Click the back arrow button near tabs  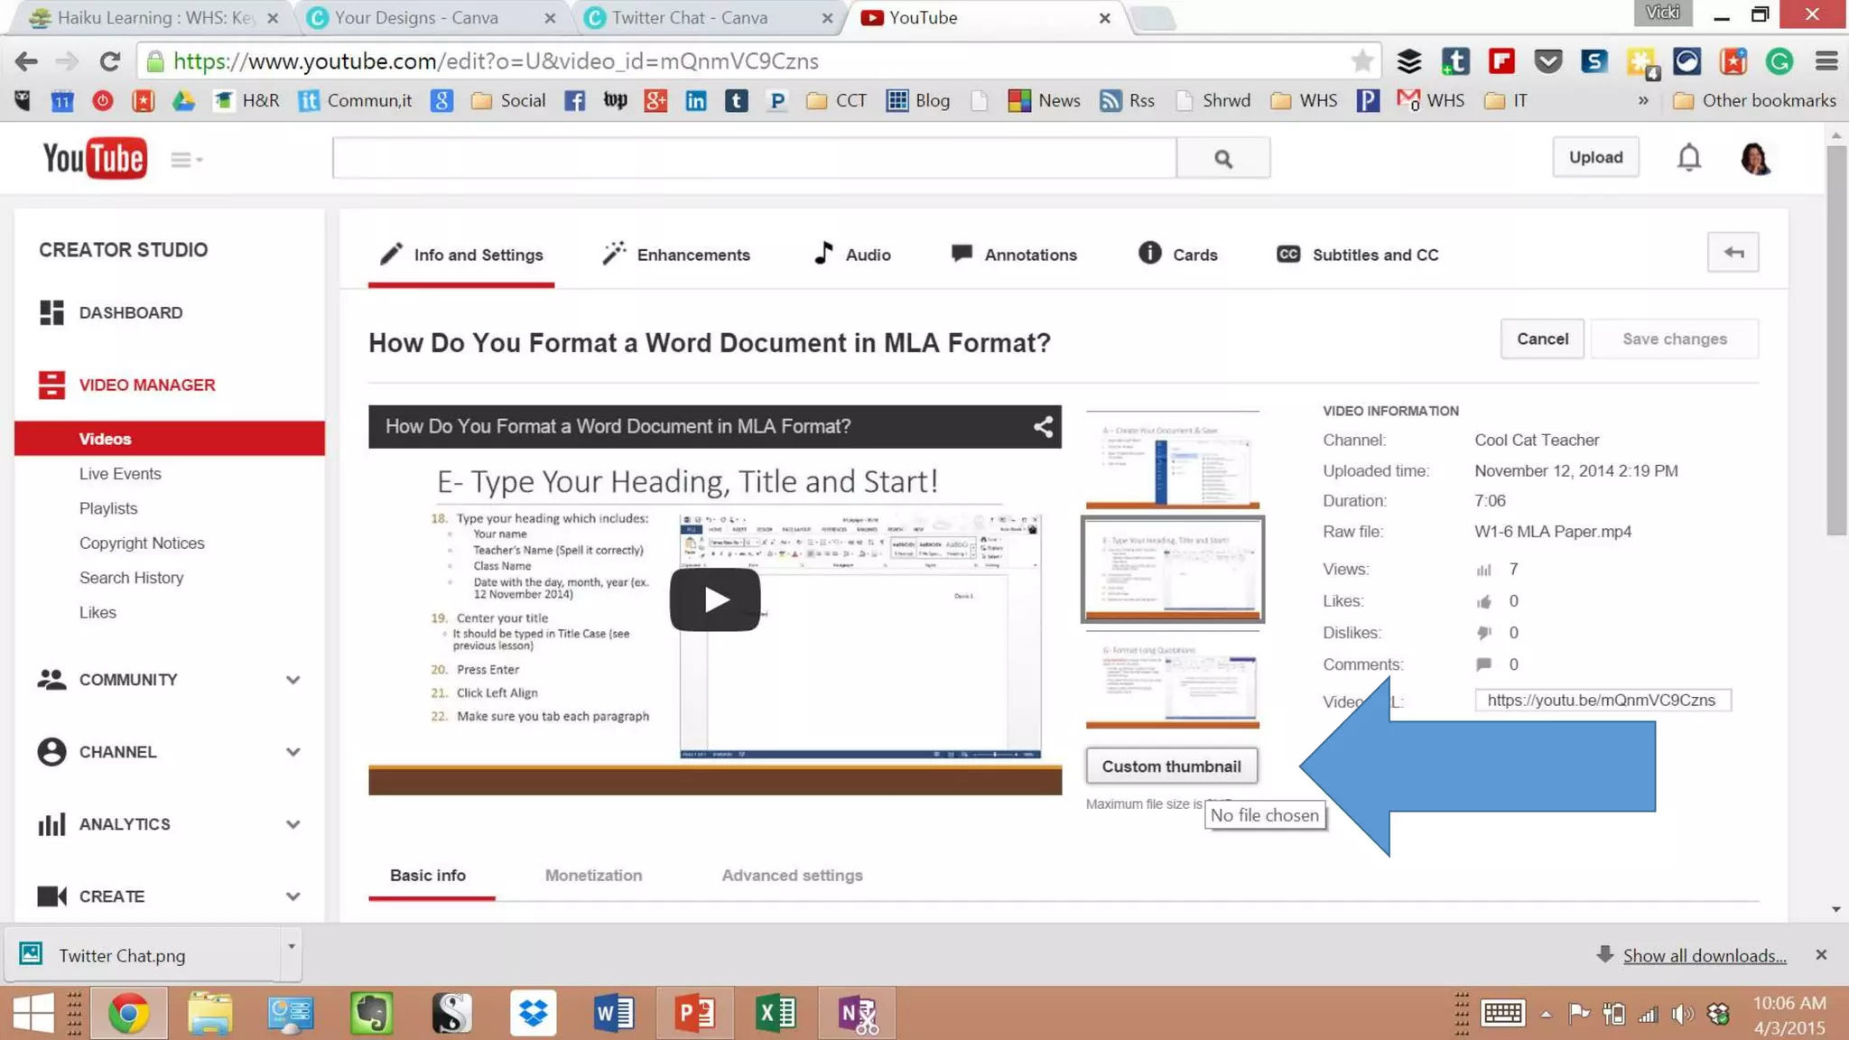(x=1733, y=253)
